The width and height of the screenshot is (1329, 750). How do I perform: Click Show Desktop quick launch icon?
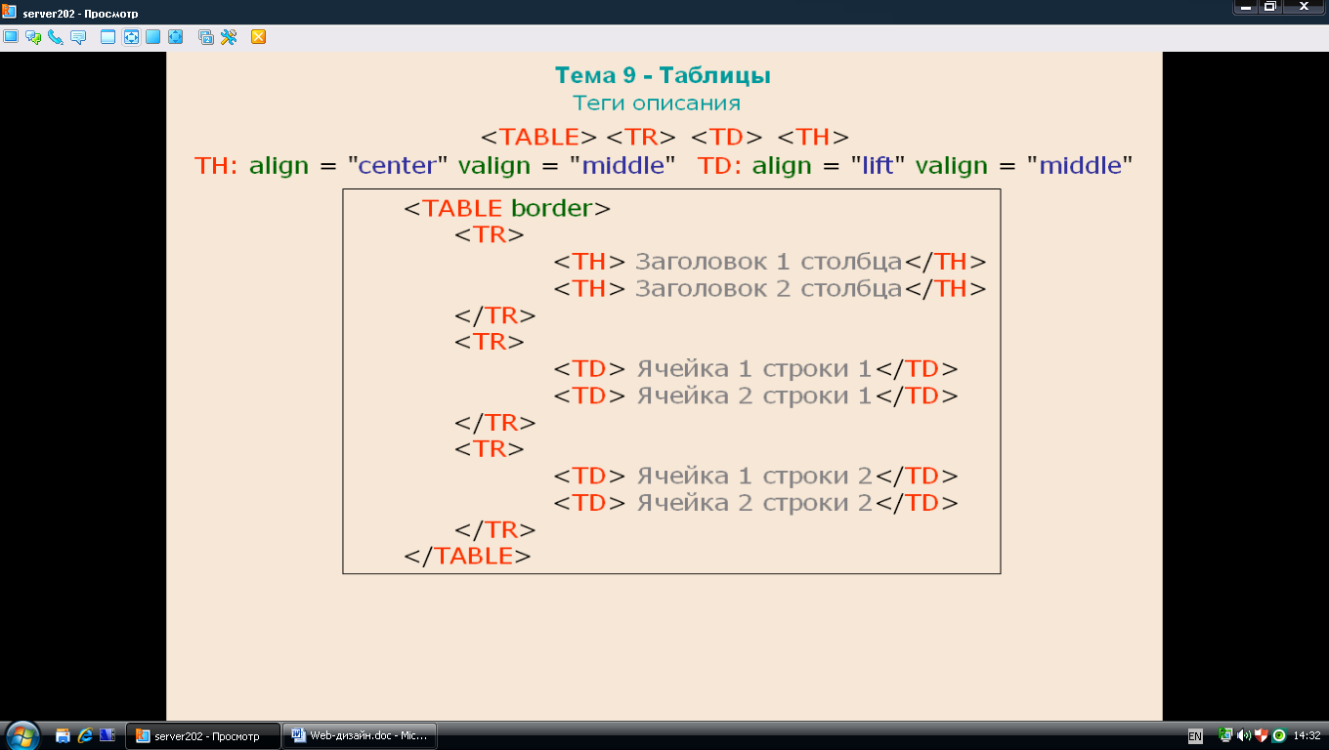[x=63, y=735]
